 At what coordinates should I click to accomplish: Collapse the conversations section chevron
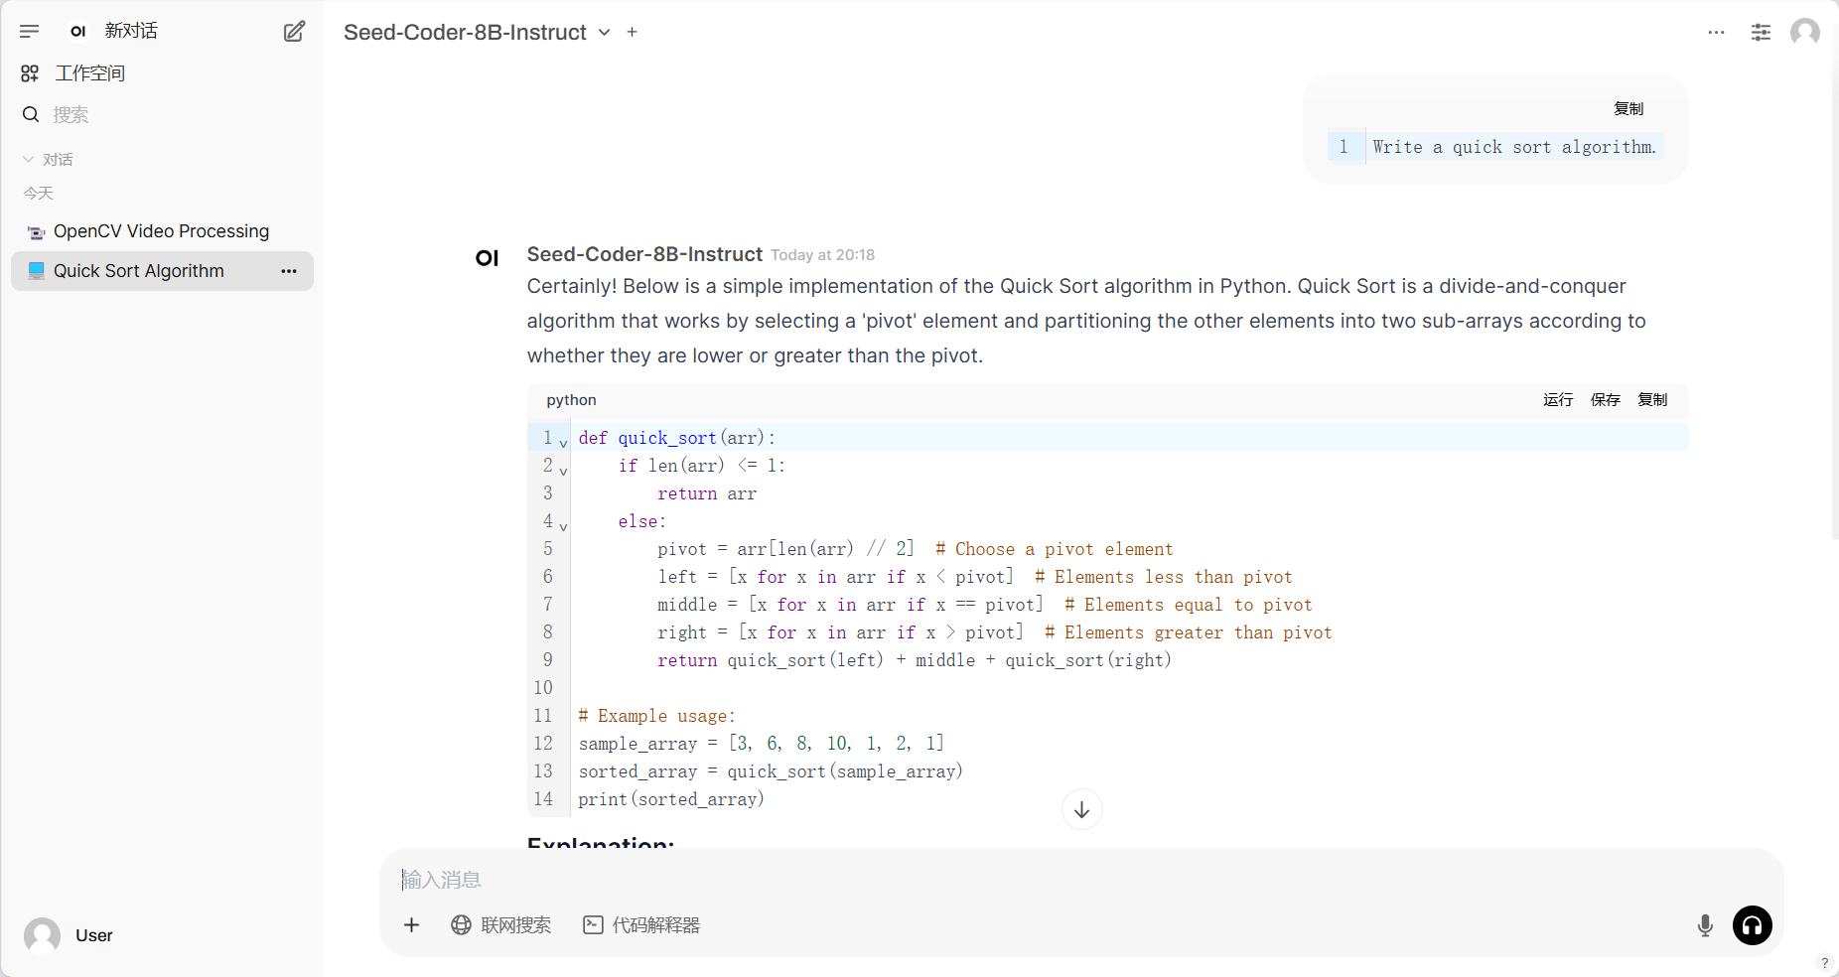pos(29,159)
